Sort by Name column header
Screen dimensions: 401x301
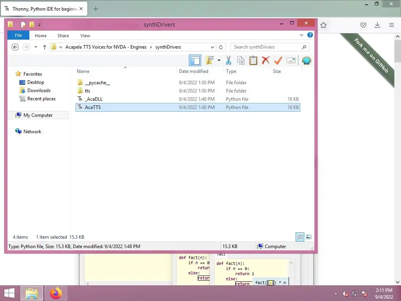pos(83,71)
